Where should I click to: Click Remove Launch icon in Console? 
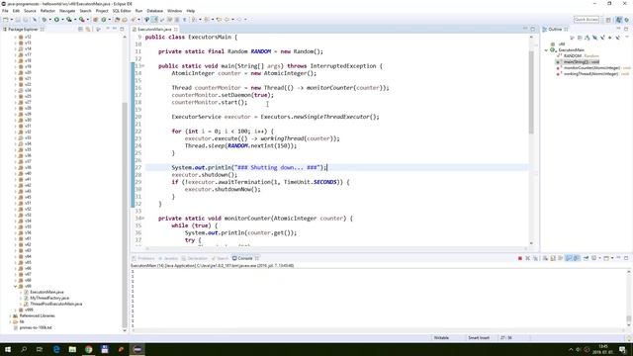(527, 258)
